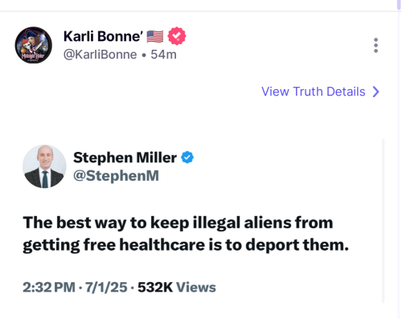Click the blue verified checkmark icon

tap(187, 157)
